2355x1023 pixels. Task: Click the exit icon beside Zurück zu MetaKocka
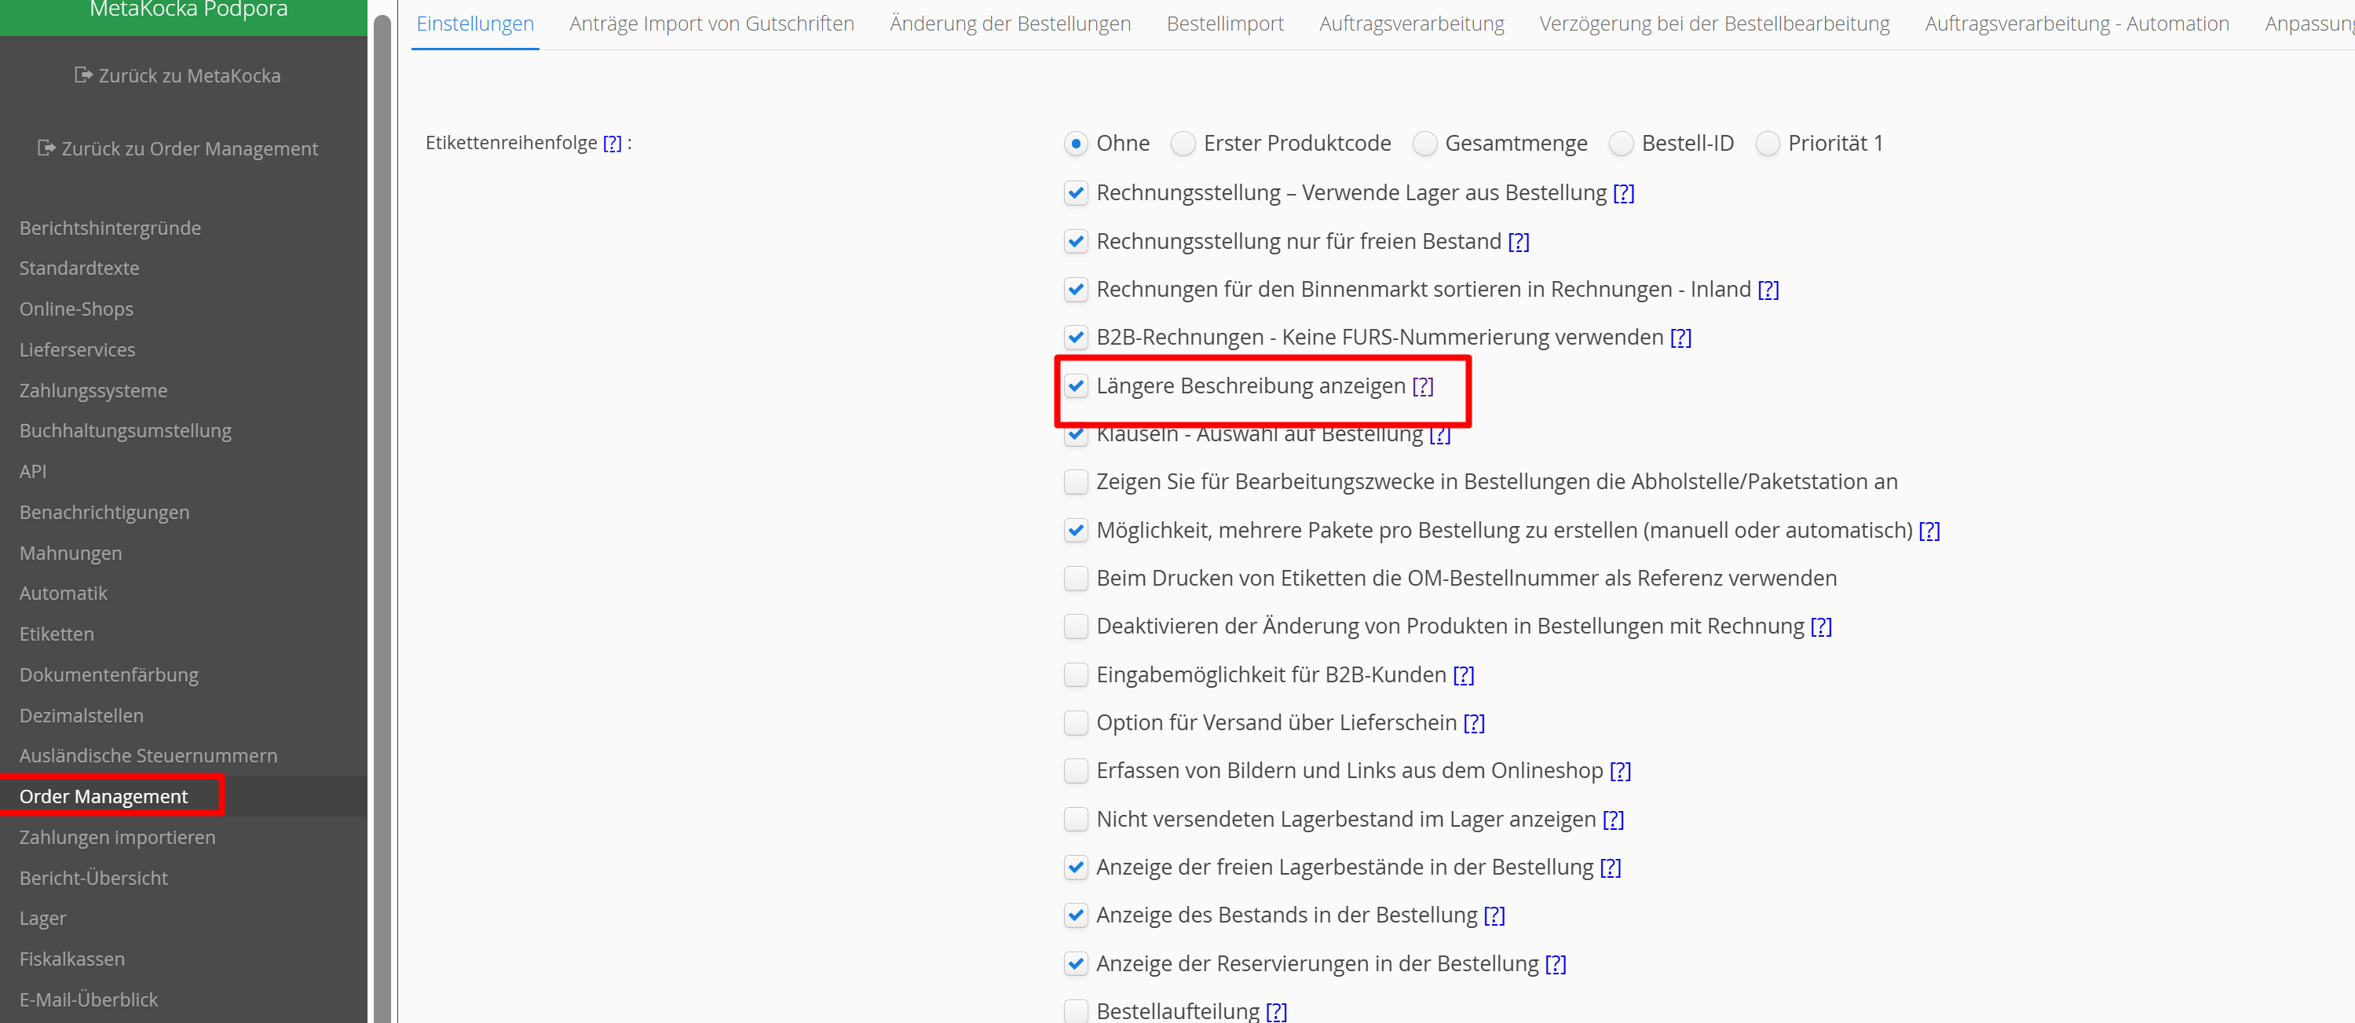click(x=83, y=75)
